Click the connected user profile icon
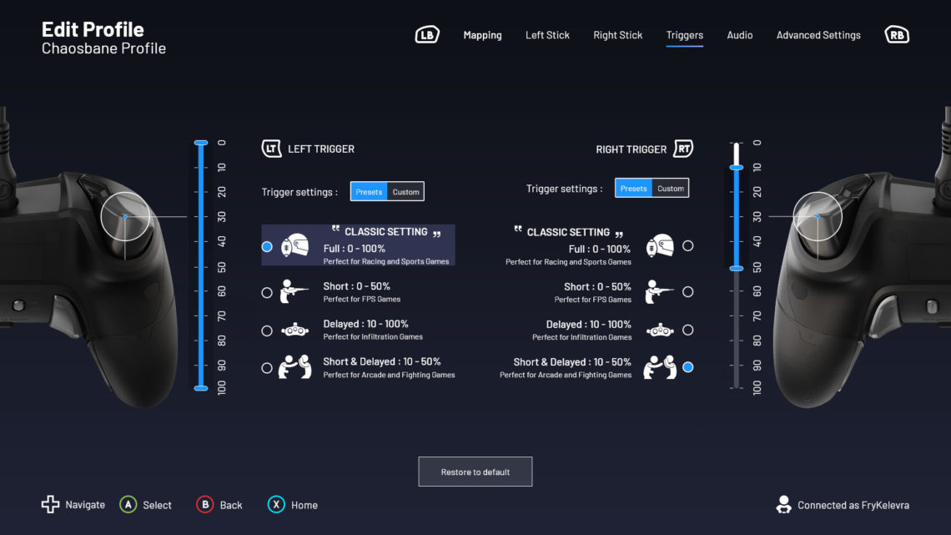Screen dimensions: 951x535 (x=783, y=504)
